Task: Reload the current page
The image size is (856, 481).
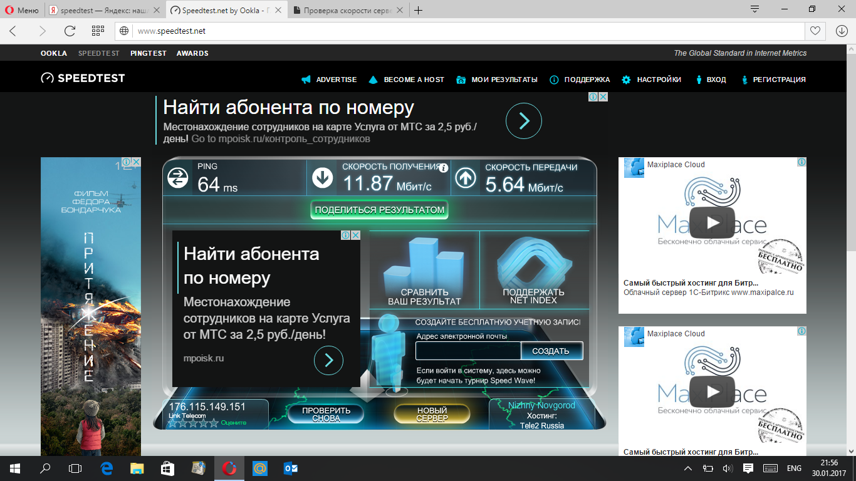Action: pyautogui.click(x=70, y=31)
